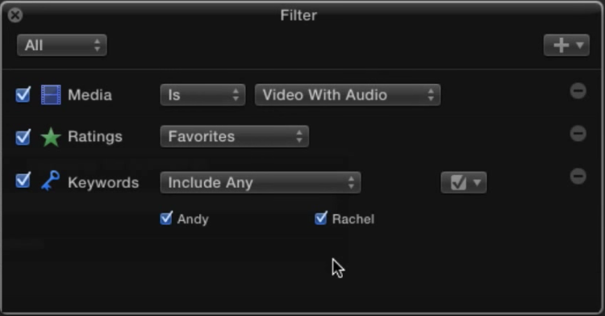Viewport: 605px width, 316px height.
Task: Open the All match criteria dropdown
Action: point(62,45)
